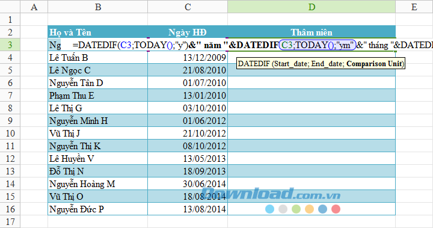433x228 pixels.
Task: Select highlighted row 3 header
Action: point(10,45)
